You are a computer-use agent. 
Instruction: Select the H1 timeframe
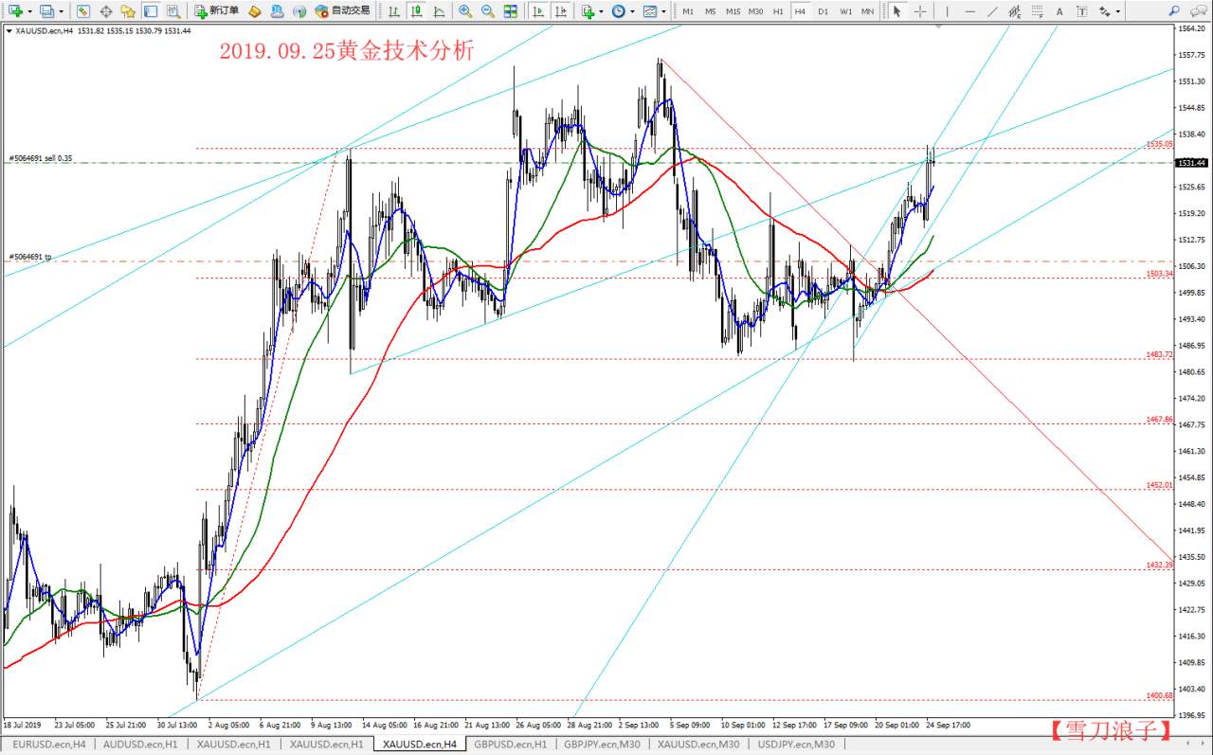point(778,11)
